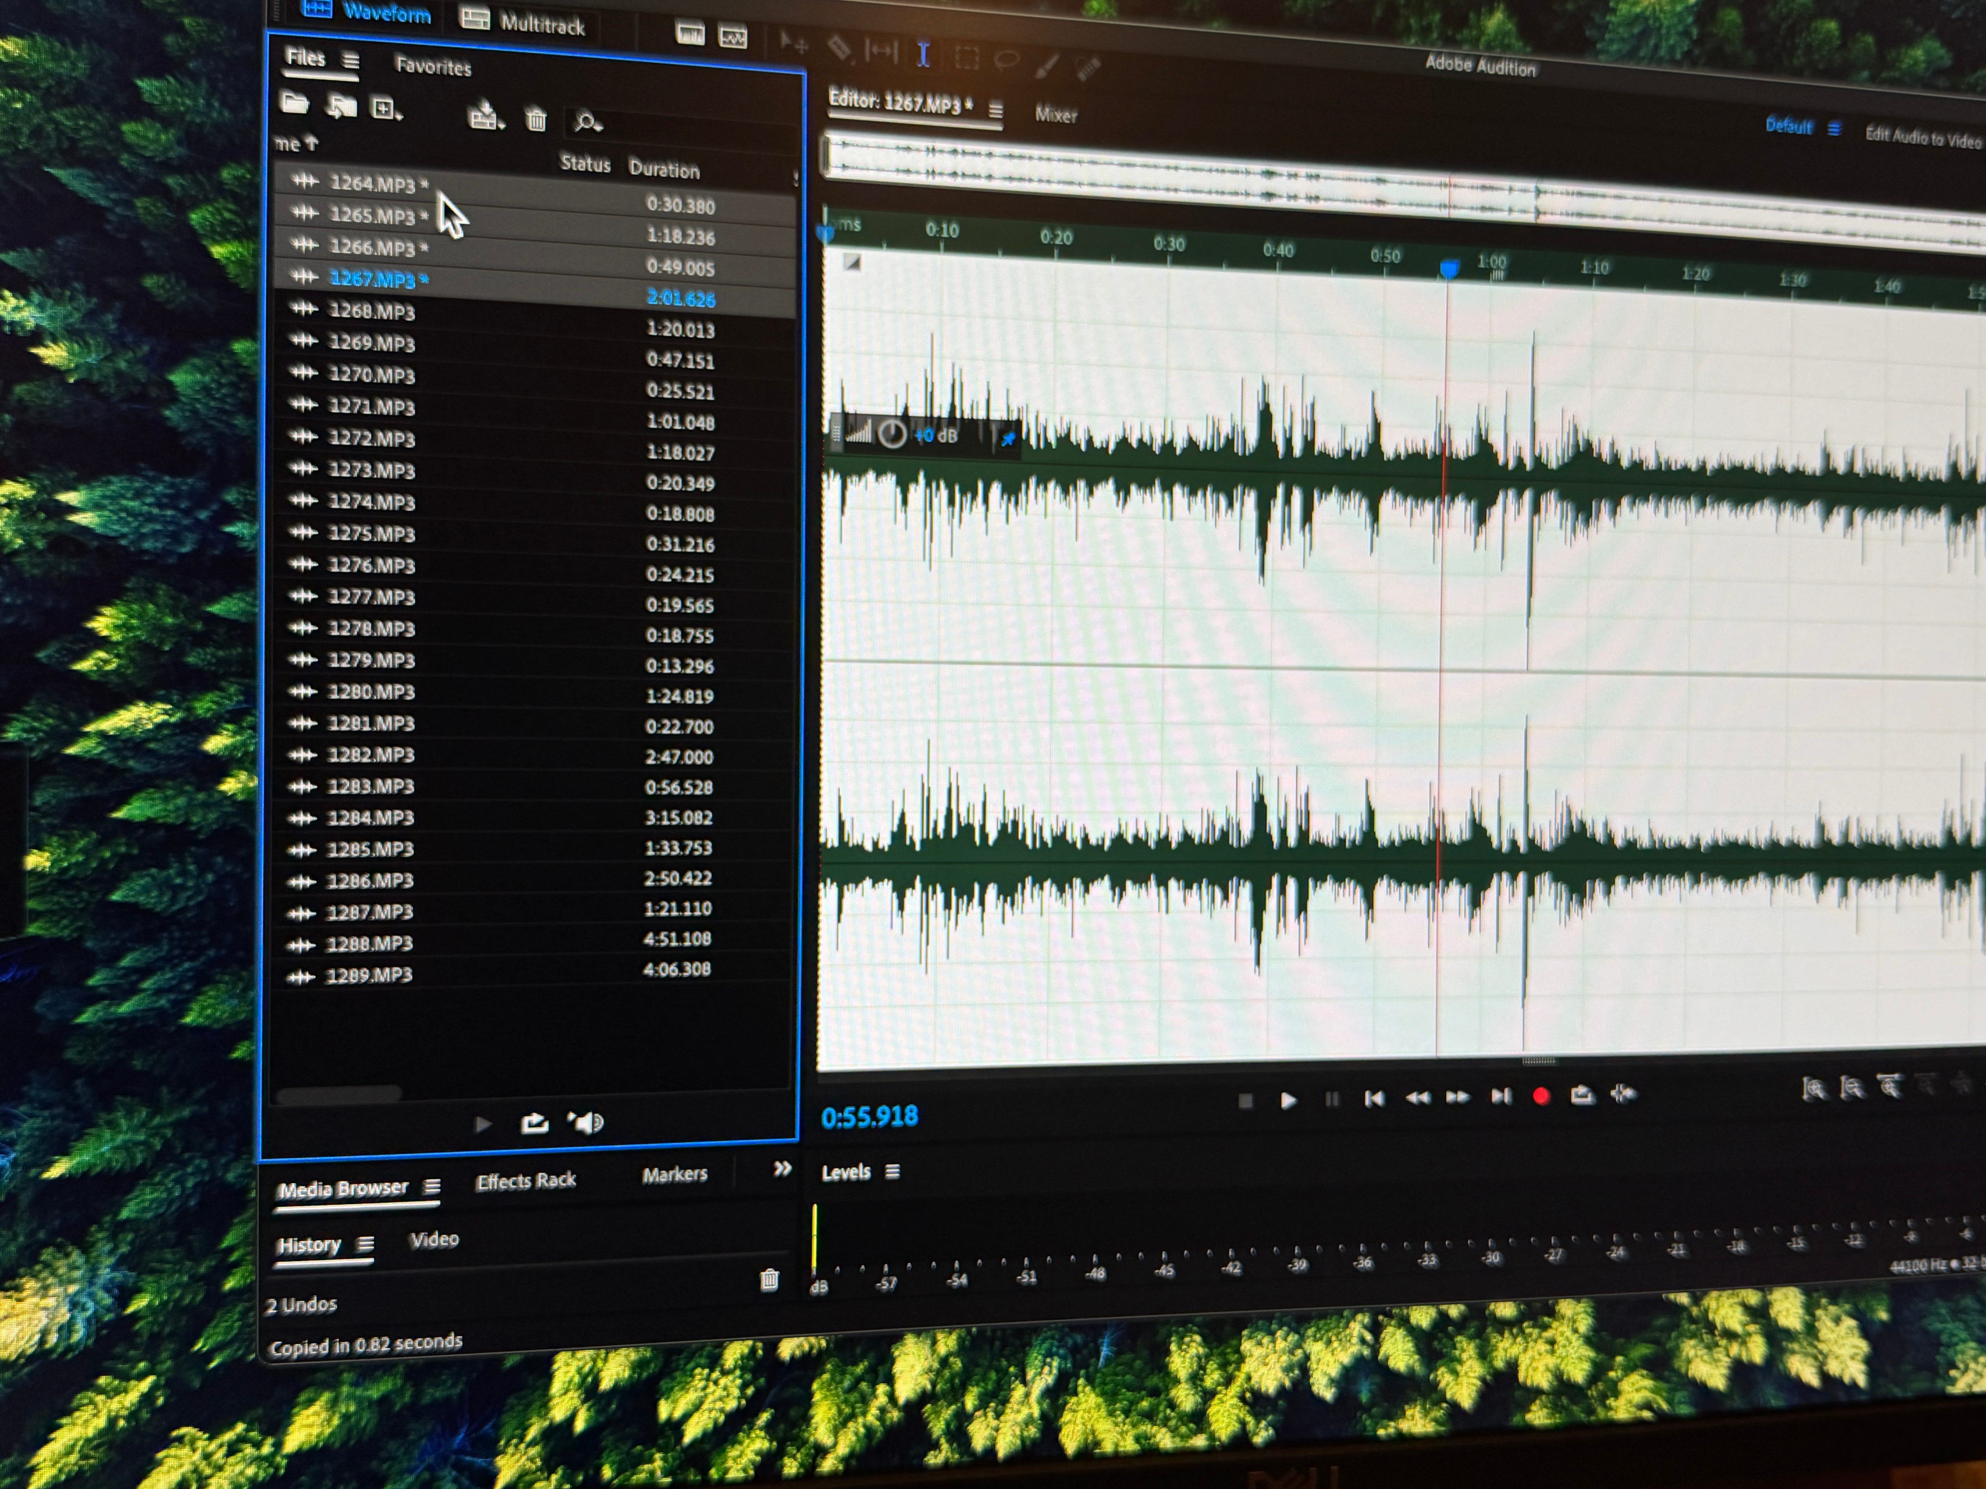1986x1489 pixels.
Task: Show the spectral pitch display icon
Action: point(734,37)
